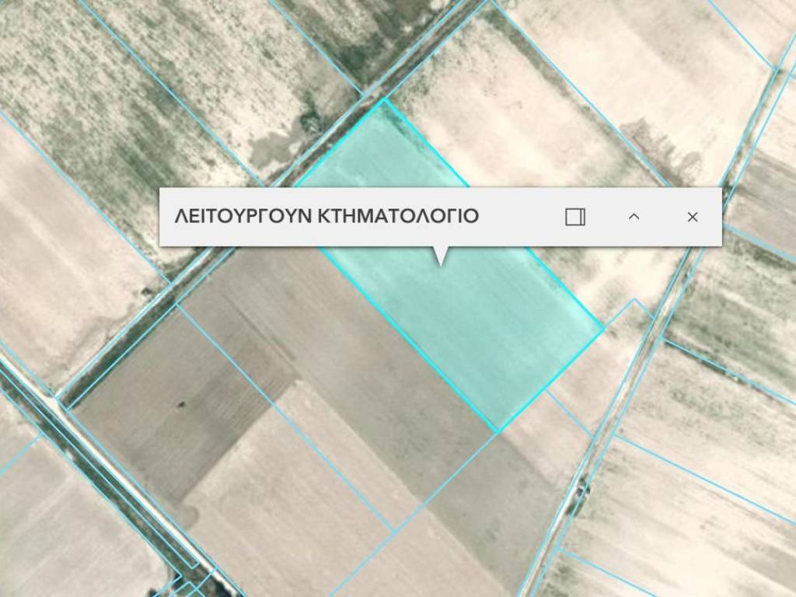The image size is (796, 597).
Task: Click the bottom corner vertex of highlighted parcel
Action: (497, 431)
